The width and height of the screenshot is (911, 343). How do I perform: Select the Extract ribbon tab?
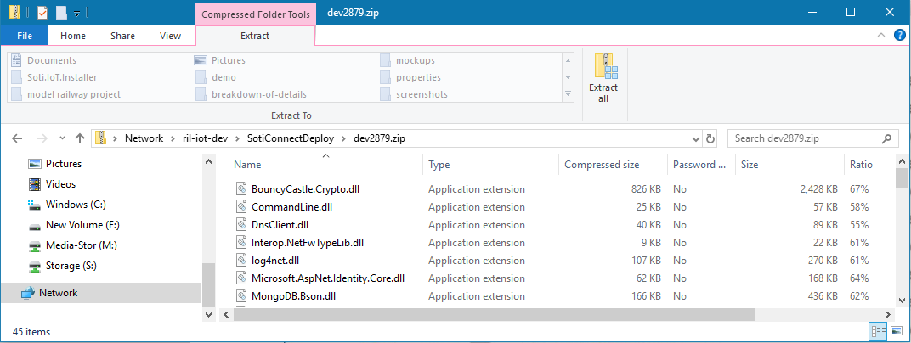(x=255, y=36)
